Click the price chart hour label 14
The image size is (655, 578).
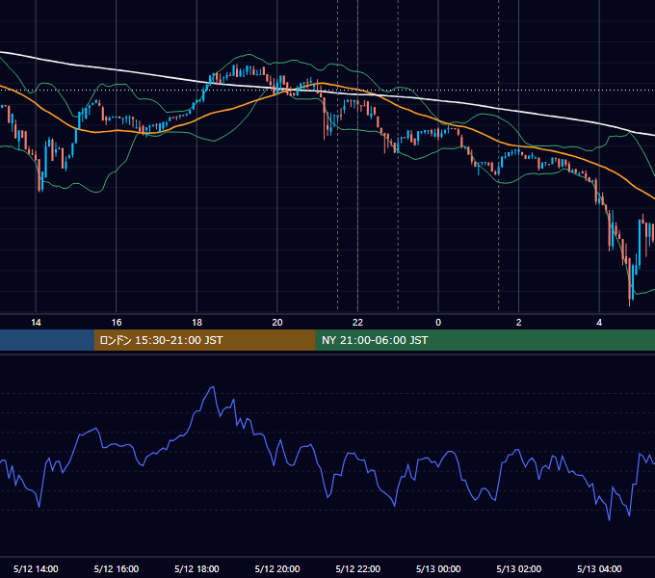coord(36,323)
